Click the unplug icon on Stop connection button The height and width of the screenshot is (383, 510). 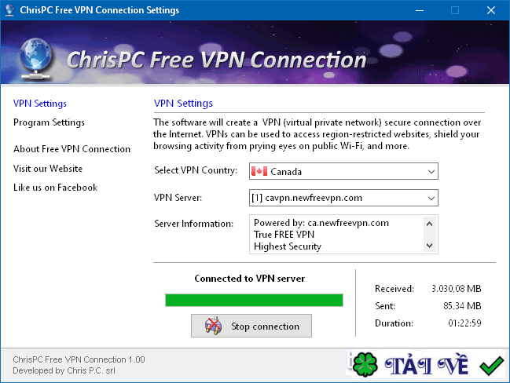(214, 326)
